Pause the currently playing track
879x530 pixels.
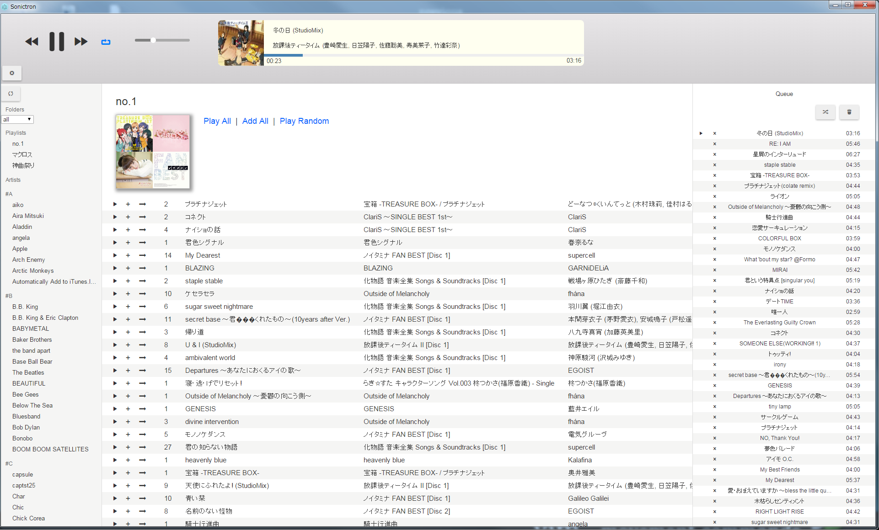(57, 42)
